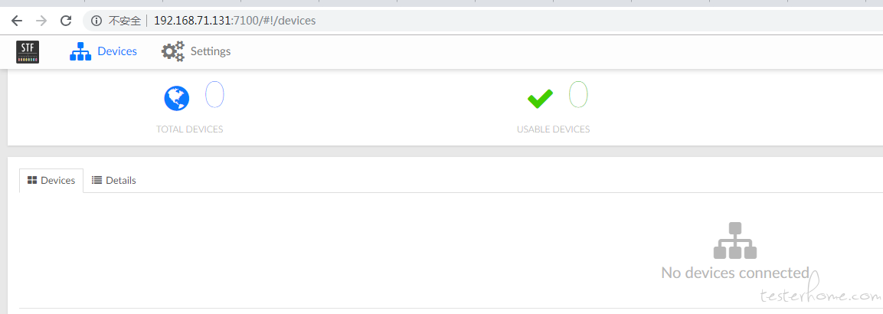Click the gray no-devices network icon
This screenshot has height=314, width=883.
point(735,240)
